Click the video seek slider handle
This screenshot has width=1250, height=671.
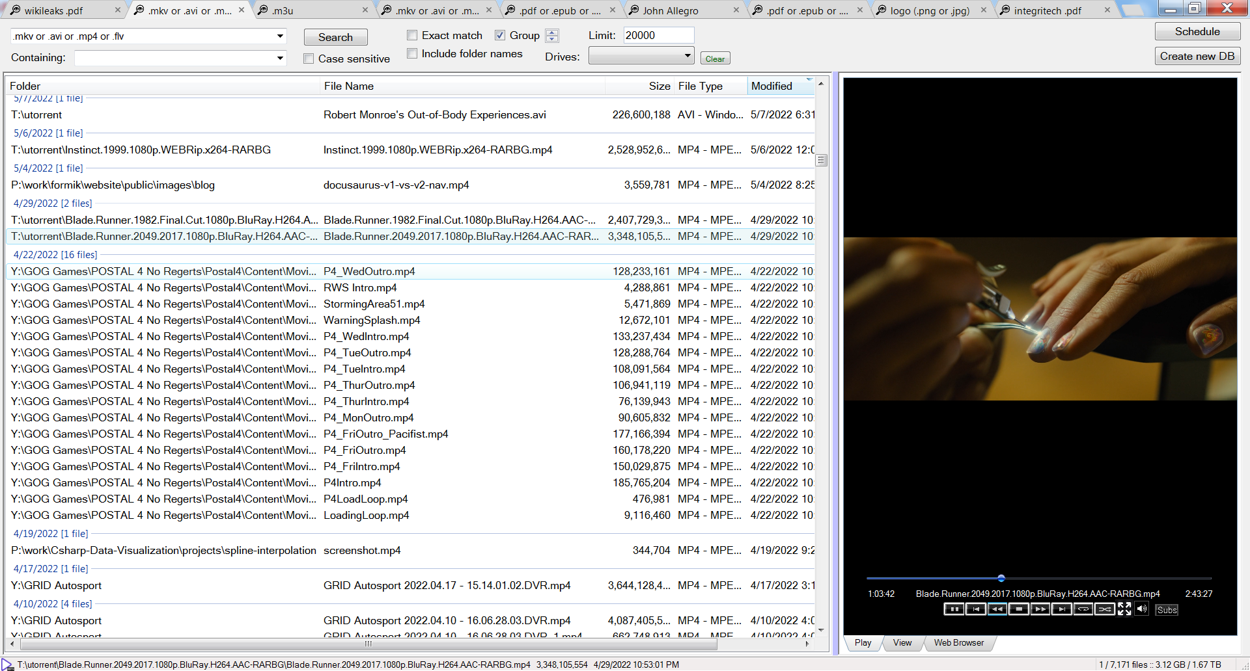[x=1001, y=578]
